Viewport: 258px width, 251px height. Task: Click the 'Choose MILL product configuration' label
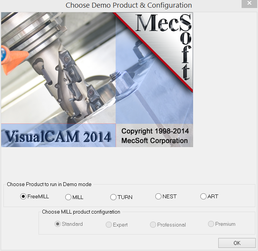tap(81, 212)
